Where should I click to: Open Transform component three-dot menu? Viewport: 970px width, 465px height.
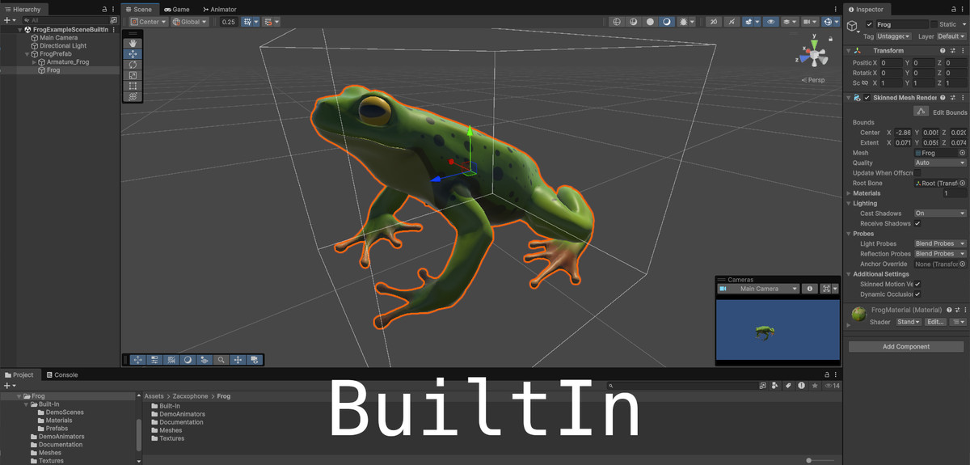click(x=963, y=50)
